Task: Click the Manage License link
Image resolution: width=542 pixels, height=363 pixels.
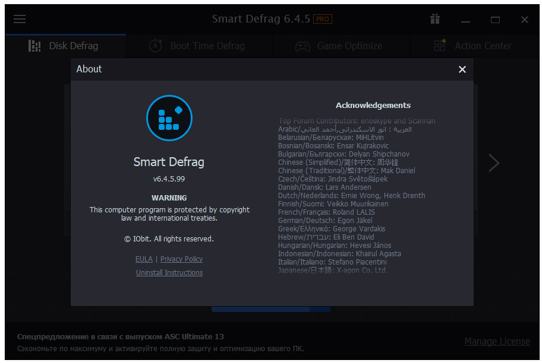Action: point(497,341)
